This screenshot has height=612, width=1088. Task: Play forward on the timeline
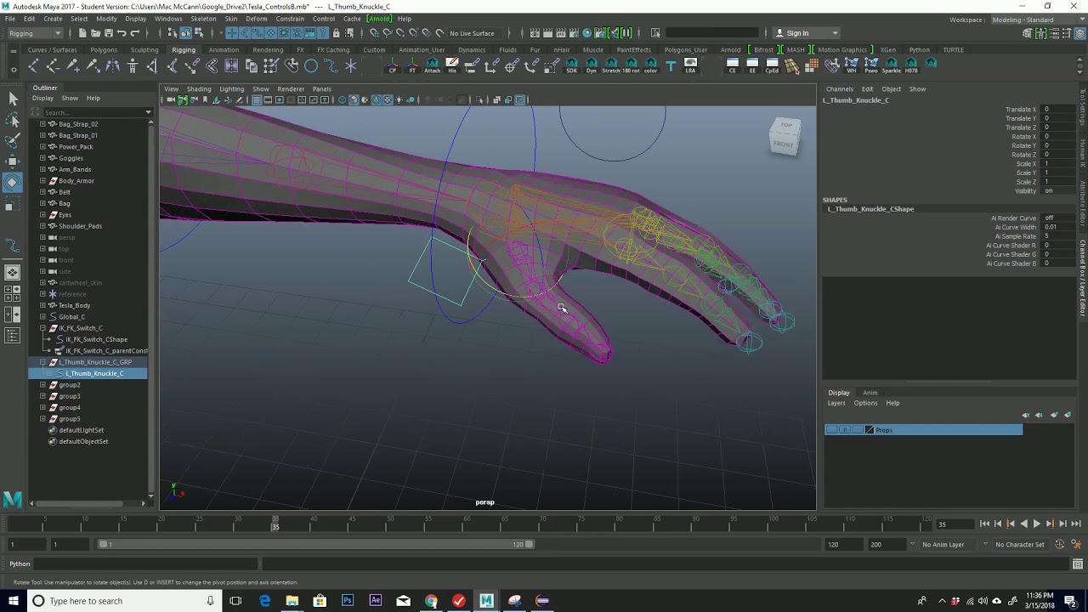[x=1036, y=524]
